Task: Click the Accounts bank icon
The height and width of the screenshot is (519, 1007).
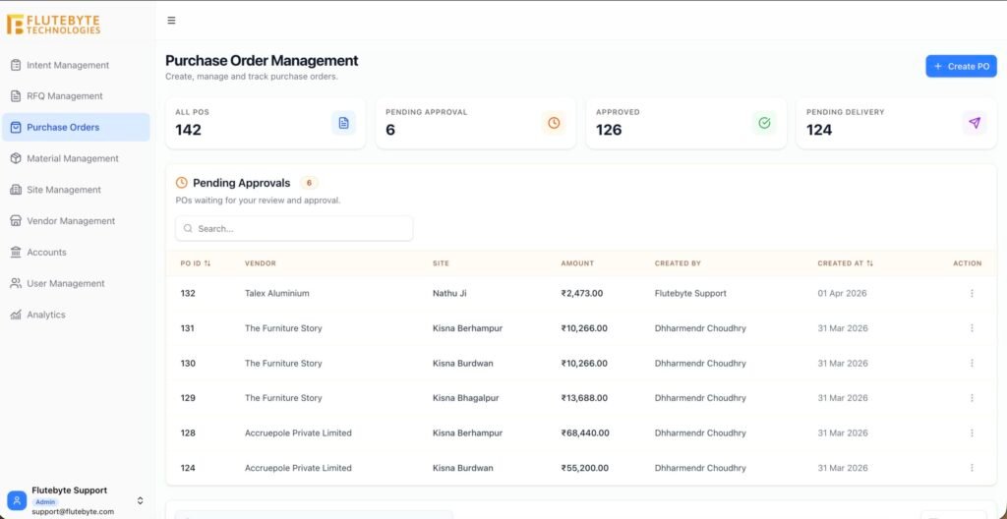Action: [x=16, y=253]
